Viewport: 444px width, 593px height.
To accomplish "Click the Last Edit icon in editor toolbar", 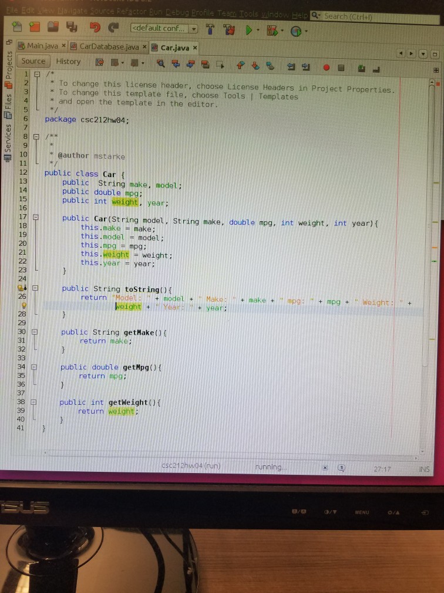I will 99,62.
